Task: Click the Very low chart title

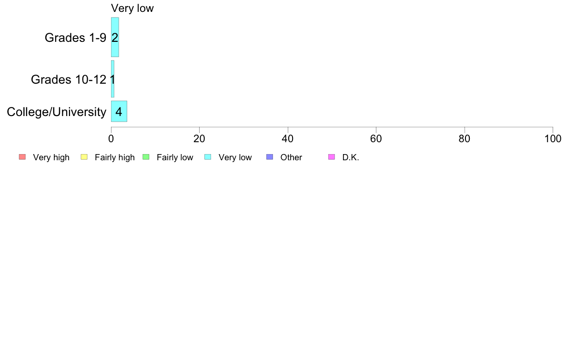Action: [132, 8]
